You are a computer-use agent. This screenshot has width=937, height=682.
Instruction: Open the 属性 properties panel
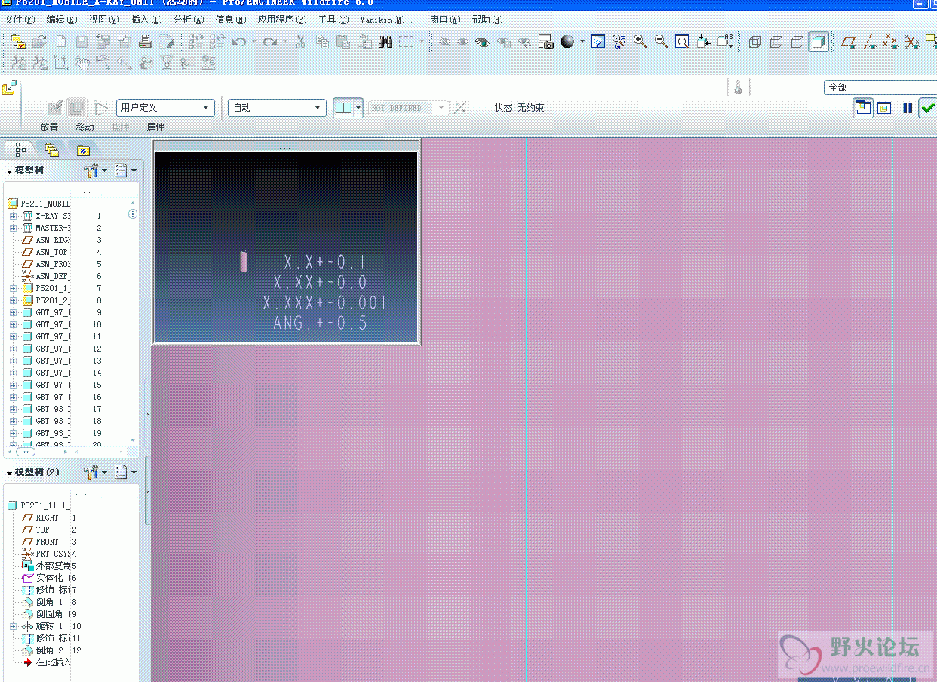pyautogui.click(x=155, y=127)
